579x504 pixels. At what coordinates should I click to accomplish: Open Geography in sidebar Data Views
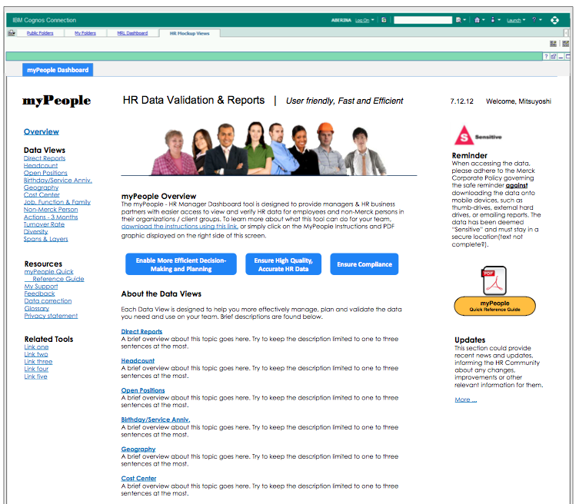pyautogui.click(x=41, y=187)
